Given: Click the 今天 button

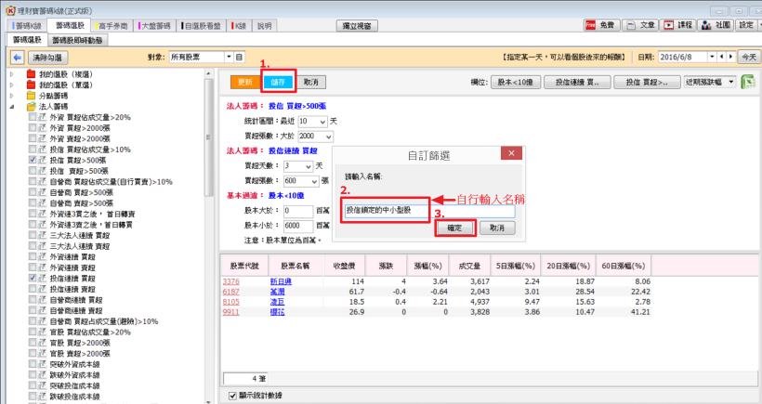Looking at the screenshot, I should pyautogui.click(x=749, y=57).
